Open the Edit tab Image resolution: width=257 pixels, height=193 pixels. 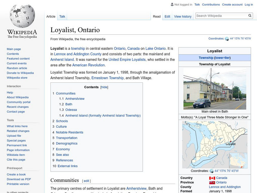click(x=167, y=16)
